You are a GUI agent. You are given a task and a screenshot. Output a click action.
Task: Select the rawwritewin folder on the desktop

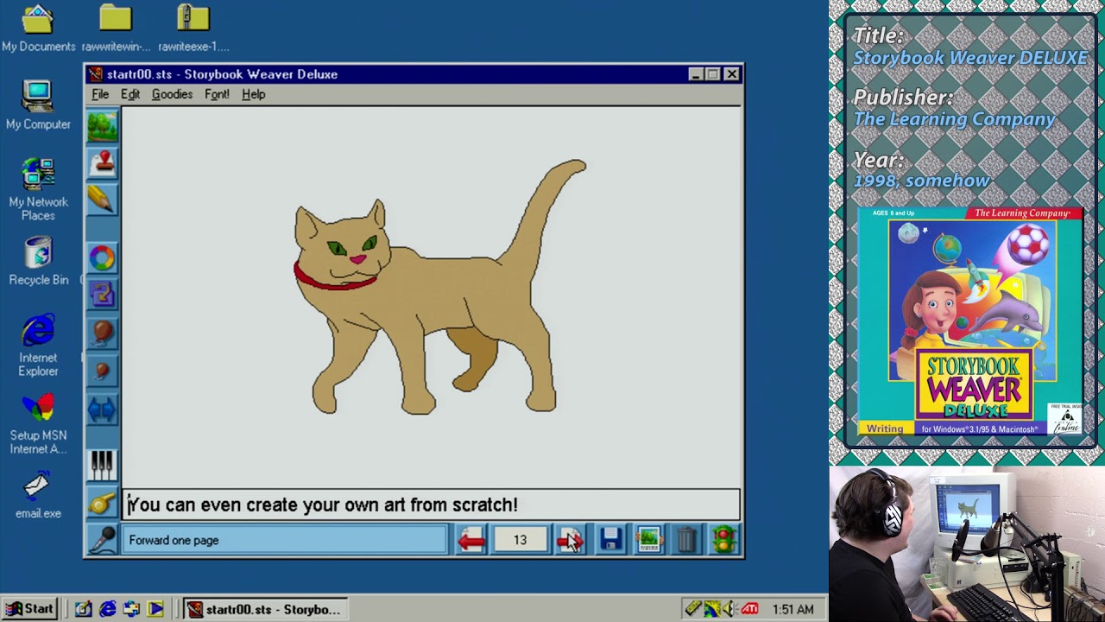point(116,29)
